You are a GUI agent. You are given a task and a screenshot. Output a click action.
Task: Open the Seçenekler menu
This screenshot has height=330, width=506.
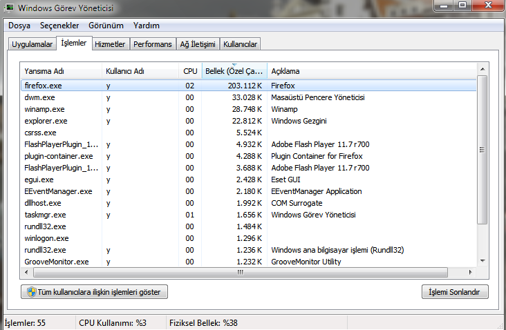(59, 26)
